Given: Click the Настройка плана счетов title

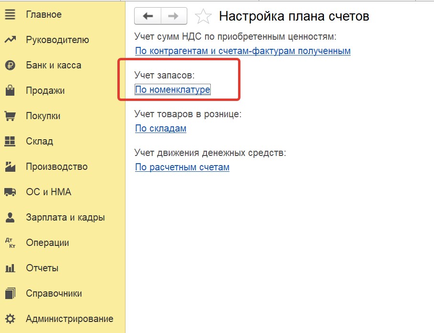Looking at the screenshot, I should tap(294, 16).
